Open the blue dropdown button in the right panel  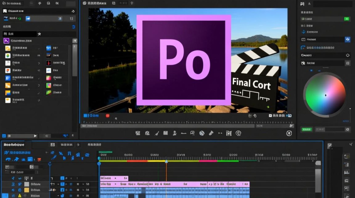(348, 39)
